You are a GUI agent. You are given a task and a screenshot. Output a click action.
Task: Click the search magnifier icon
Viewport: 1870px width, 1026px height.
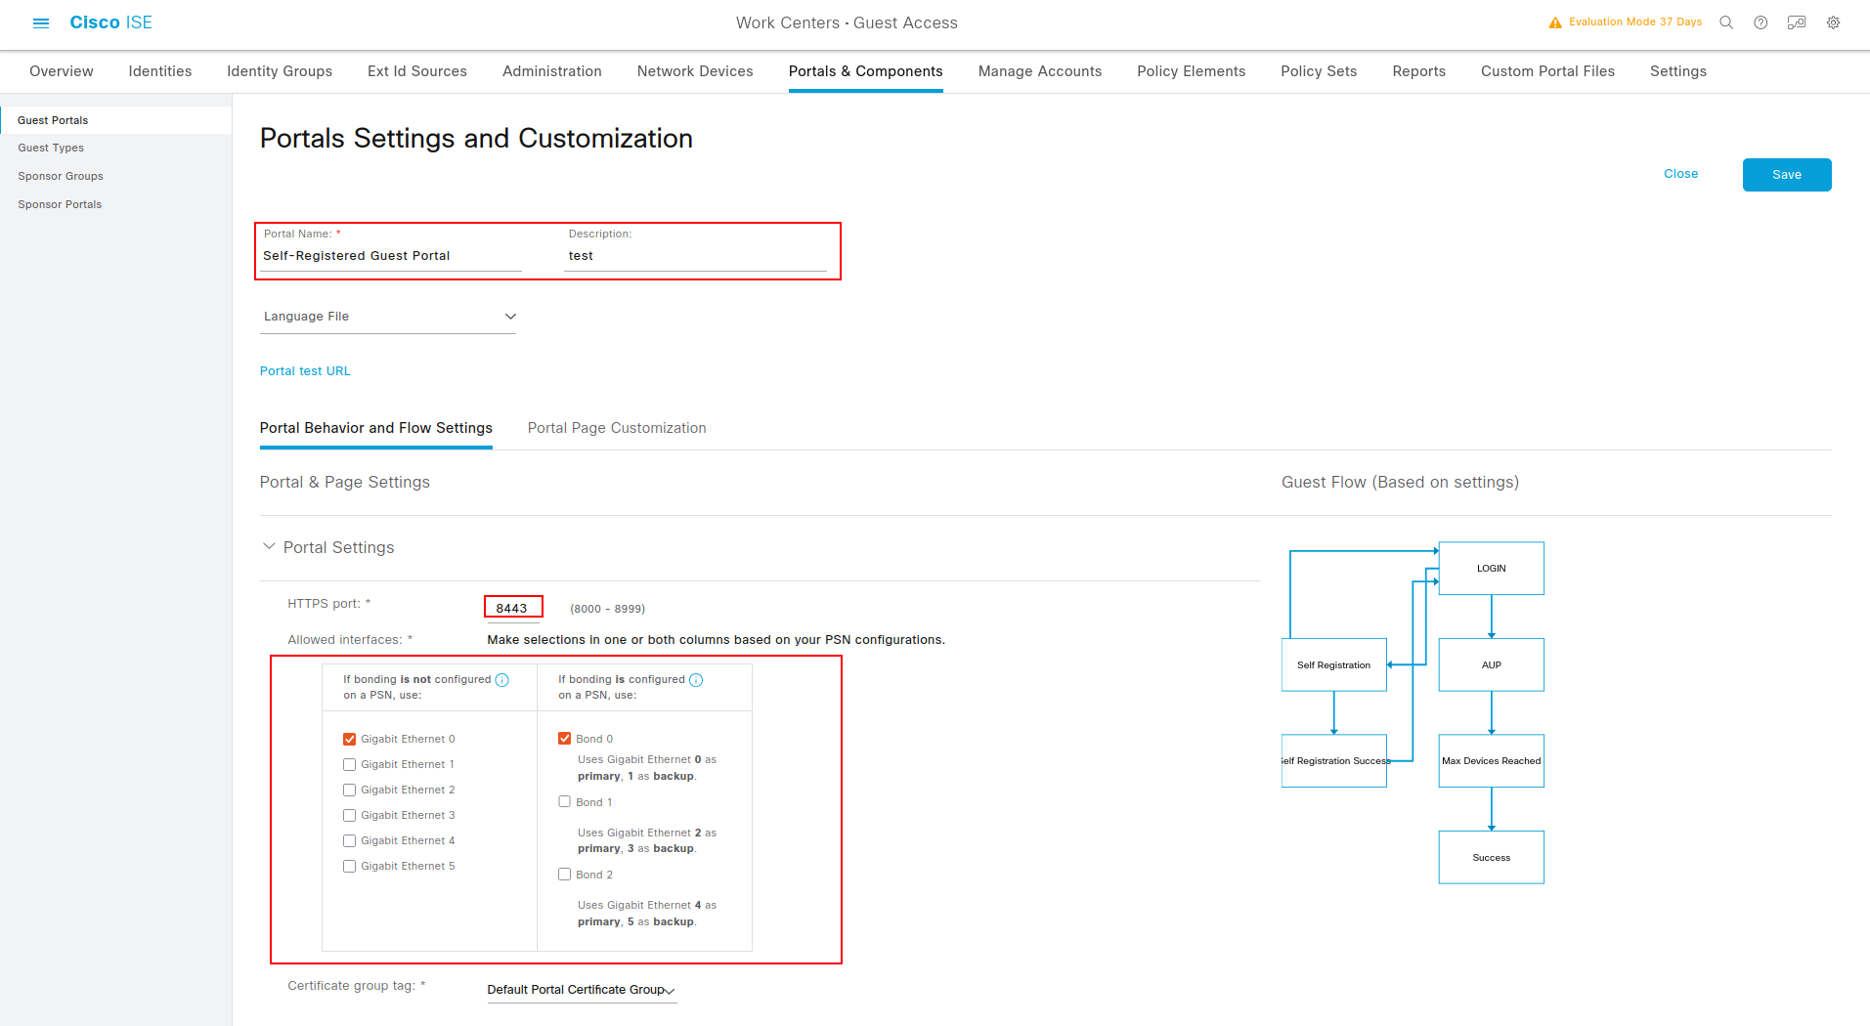click(1726, 22)
